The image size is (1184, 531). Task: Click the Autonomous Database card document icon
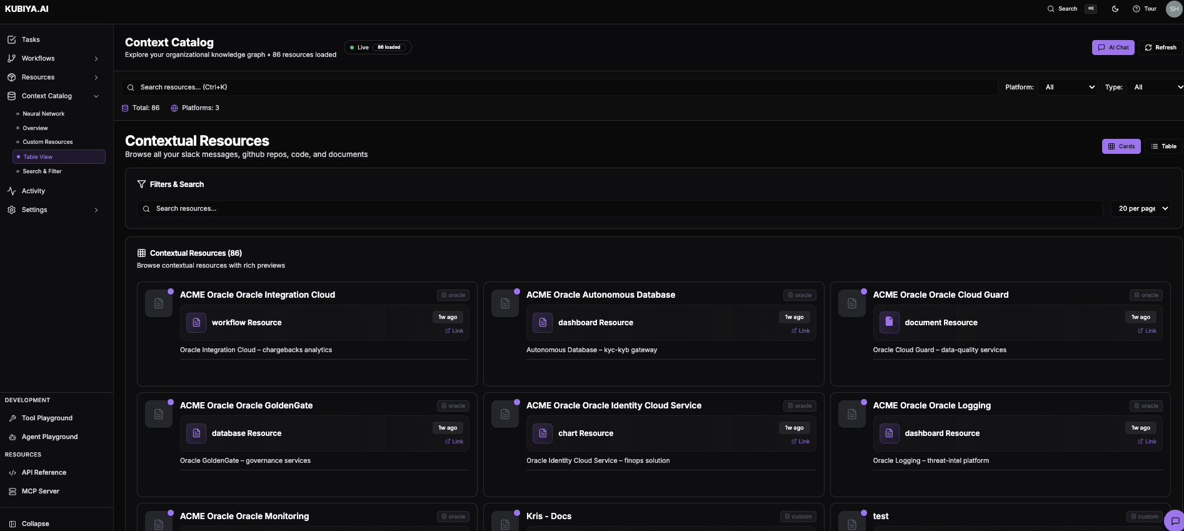tap(505, 303)
